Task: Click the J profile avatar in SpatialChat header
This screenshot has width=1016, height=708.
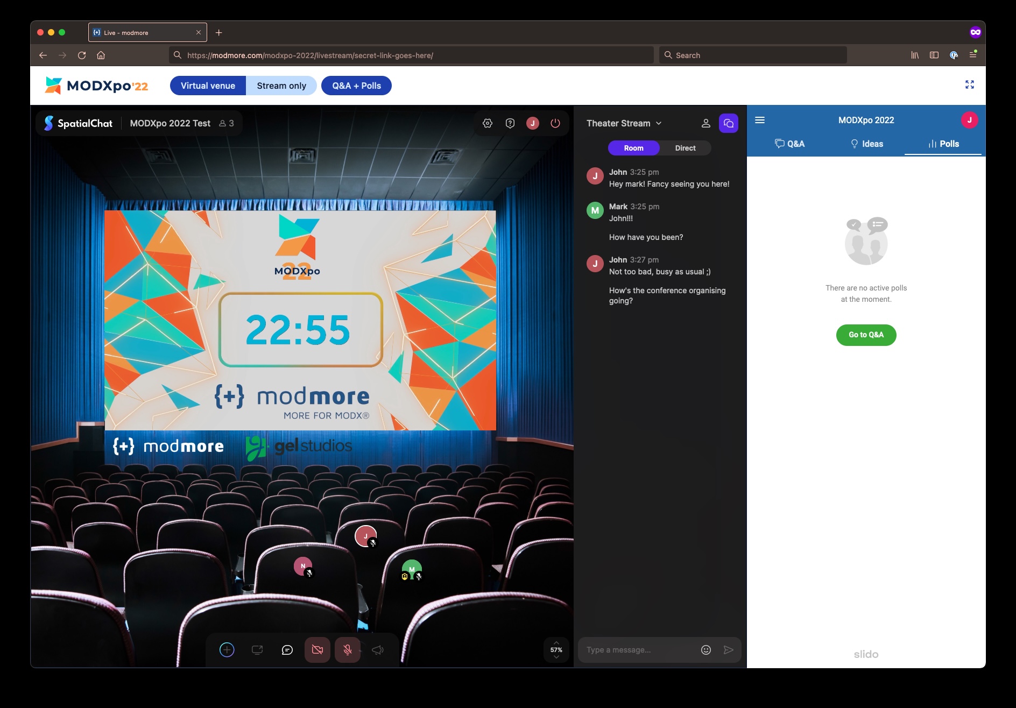Action: point(533,123)
